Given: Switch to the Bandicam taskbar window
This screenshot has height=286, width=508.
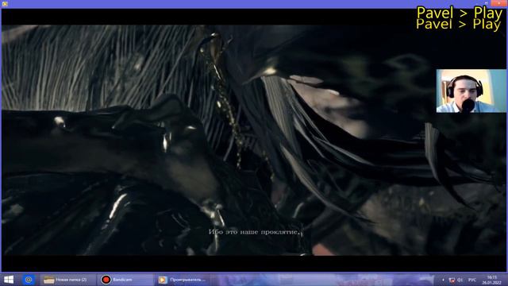Looking at the screenshot, I should tap(125, 280).
